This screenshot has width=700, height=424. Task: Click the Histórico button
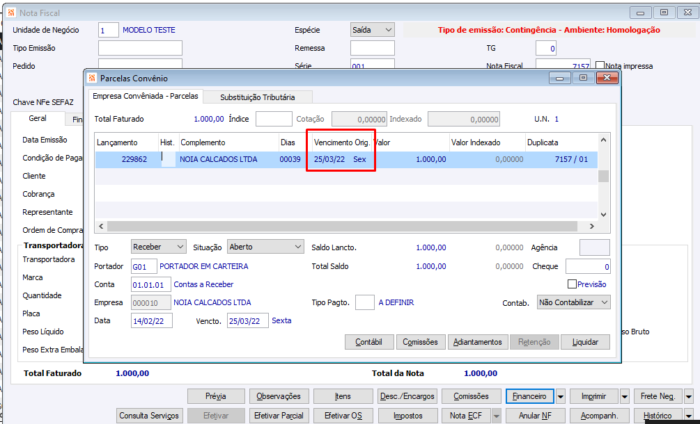658,416
